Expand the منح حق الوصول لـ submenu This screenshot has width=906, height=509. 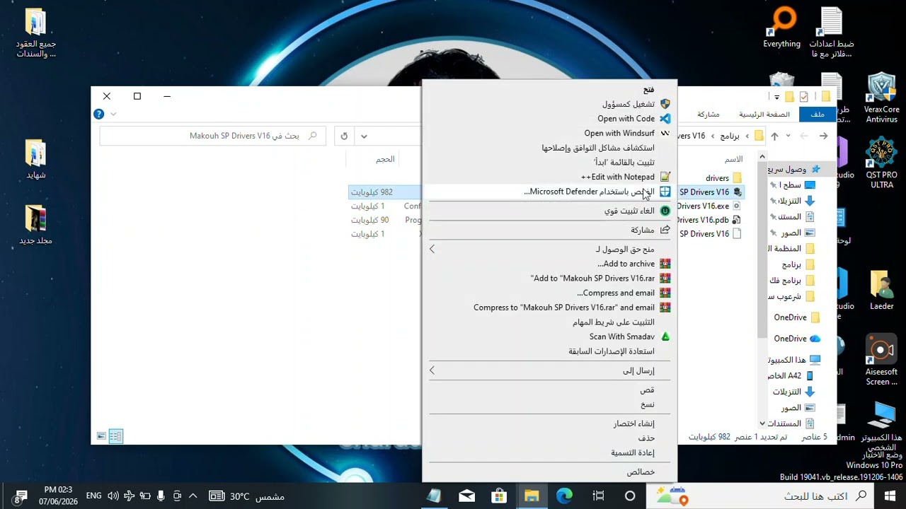pyautogui.click(x=432, y=249)
